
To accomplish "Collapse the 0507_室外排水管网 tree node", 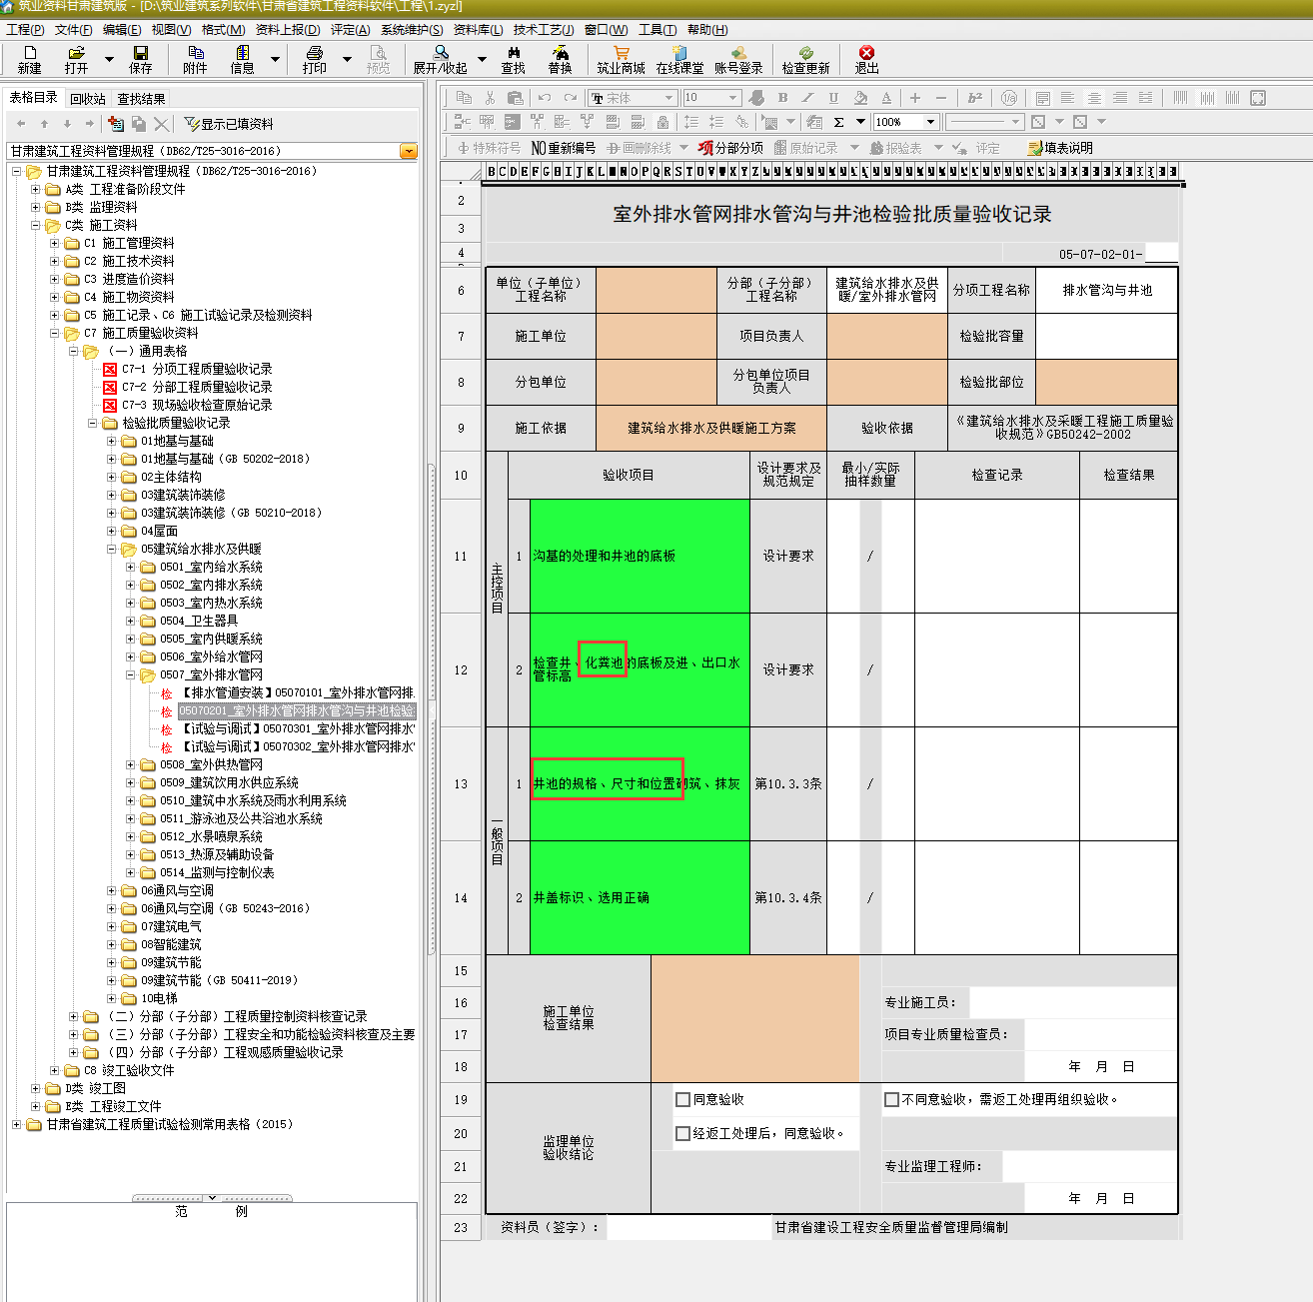I will [131, 674].
